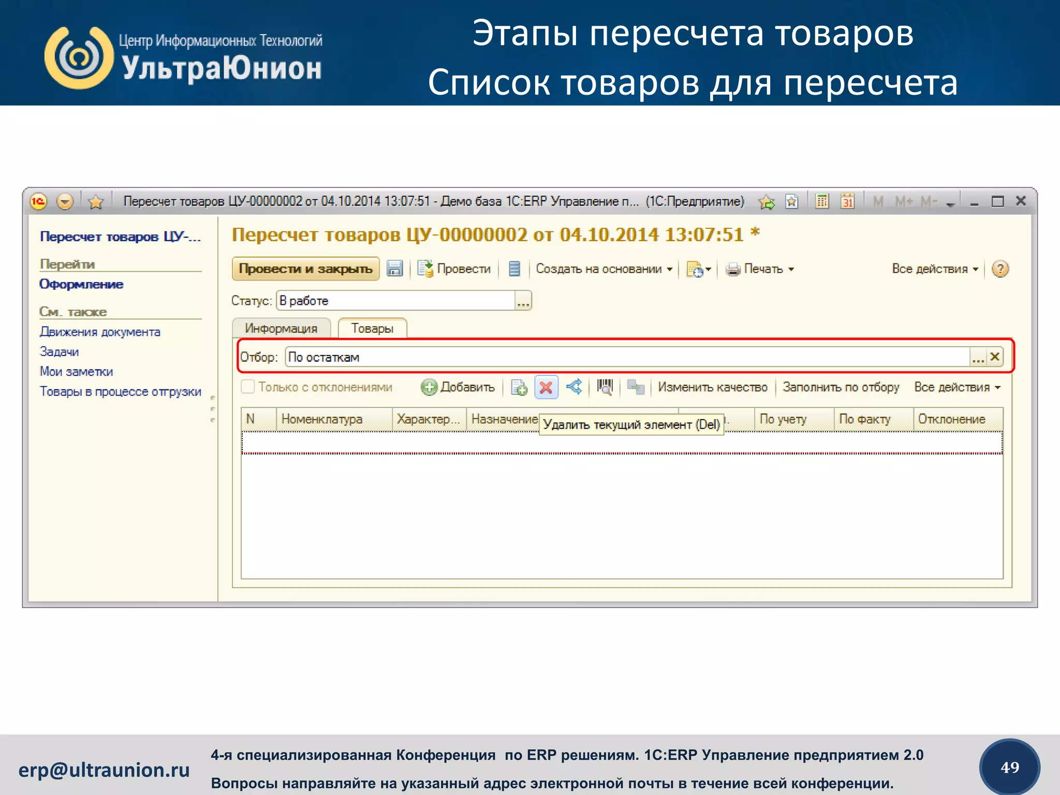Click the По факту column header

pyautogui.click(x=874, y=419)
